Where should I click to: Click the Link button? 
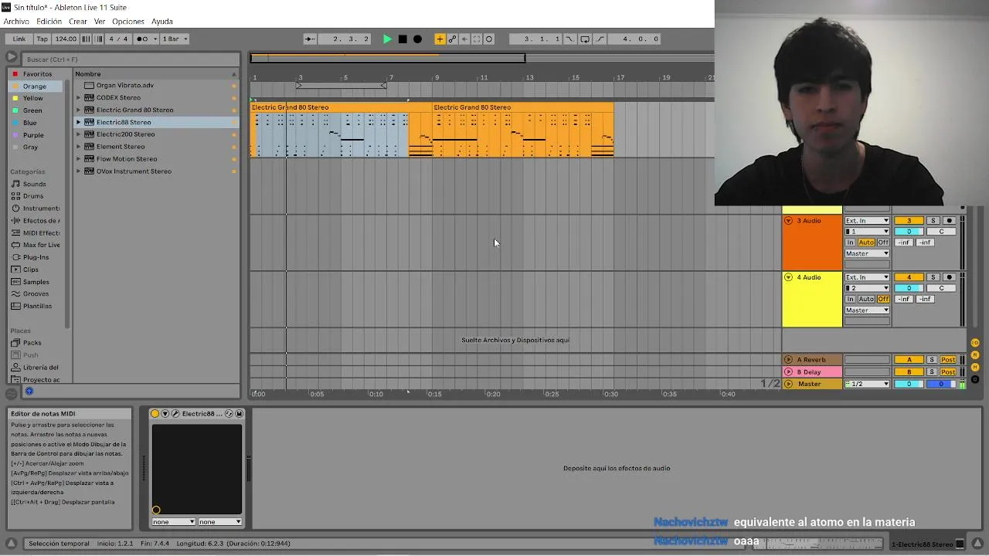(19, 39)
